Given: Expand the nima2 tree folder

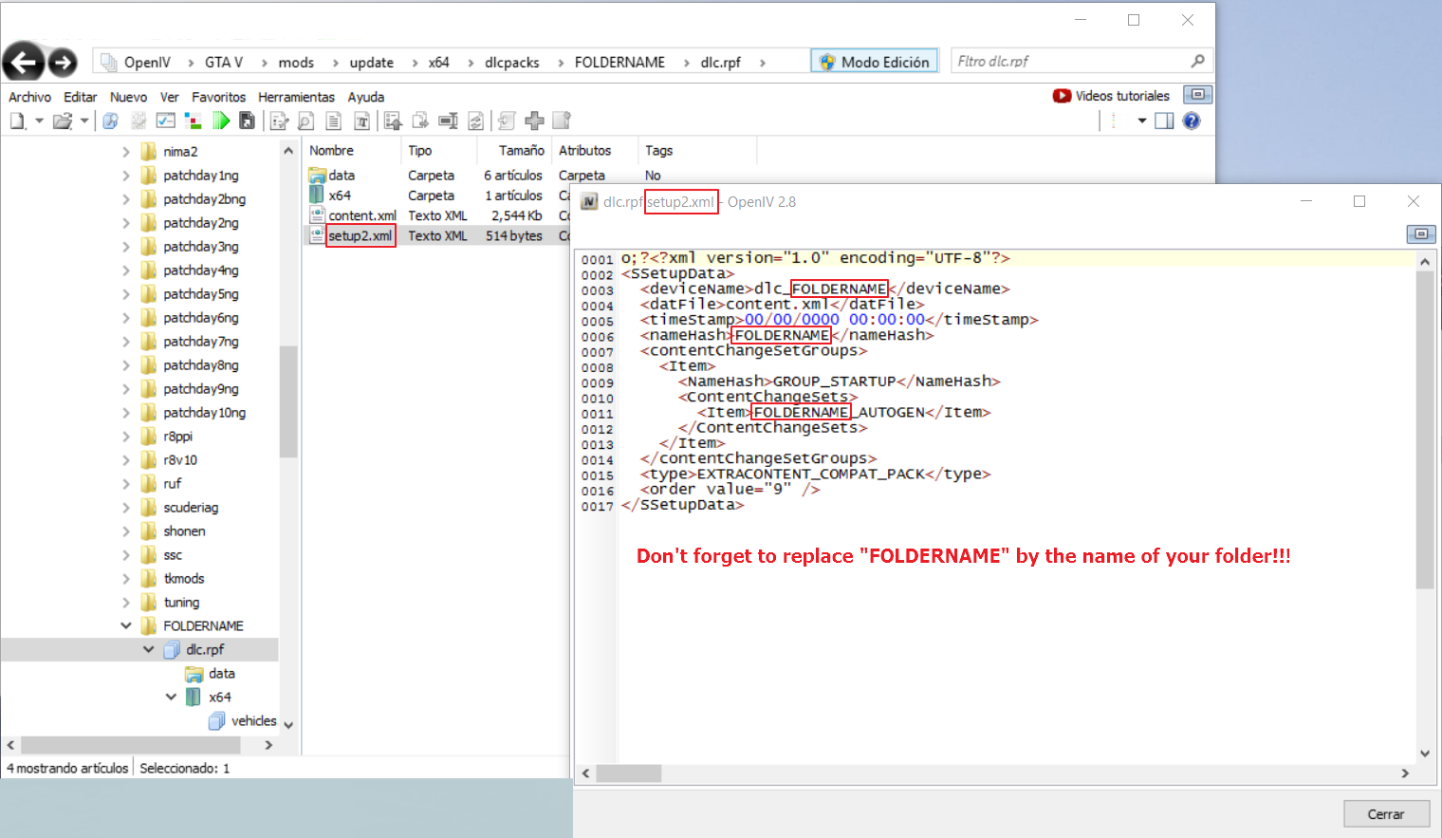Looking at the screenshot, I should click(x=126, y=152).
